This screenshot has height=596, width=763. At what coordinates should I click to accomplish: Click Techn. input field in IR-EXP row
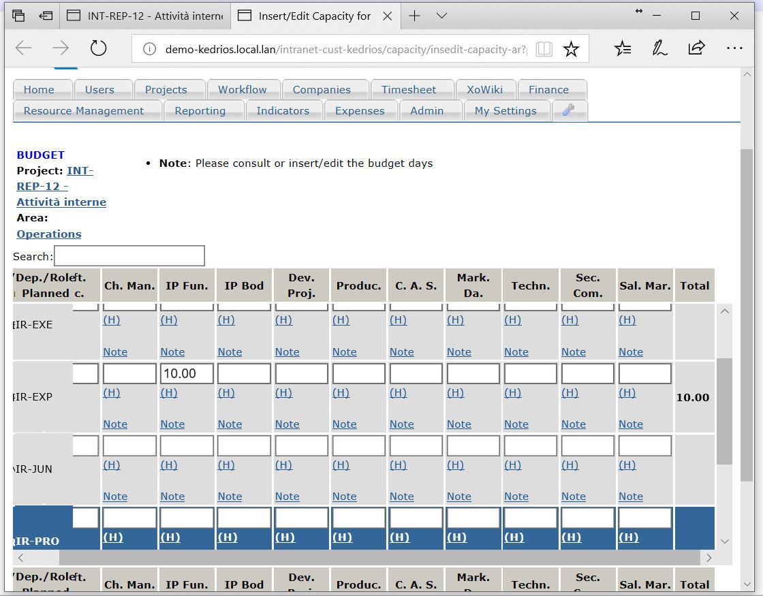(531, 374)
